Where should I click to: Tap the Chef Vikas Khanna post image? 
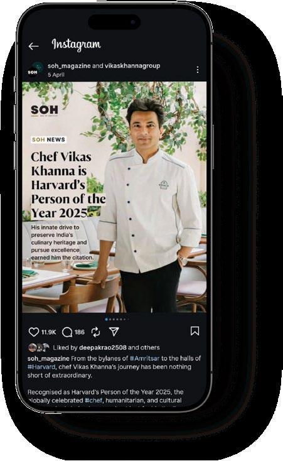point(114,197)
